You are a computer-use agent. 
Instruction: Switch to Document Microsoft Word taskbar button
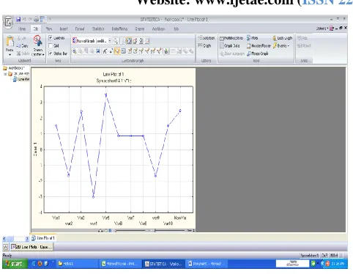point(206,264)
